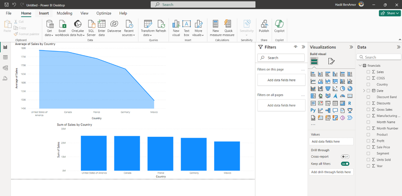Open Format visual paintbrush tab
The image size is (402, 196).
(331, 61)
